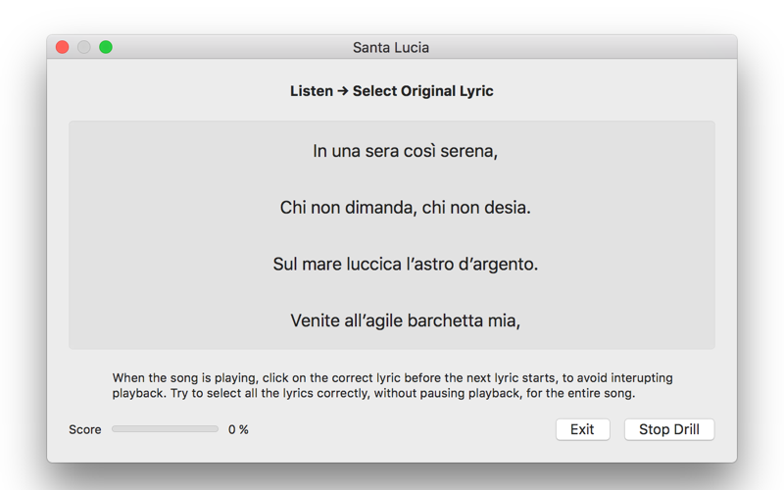Click the word "luccica" in the third lyric
The width and height of the screenshot is (784, 490).
pos(374,264)
